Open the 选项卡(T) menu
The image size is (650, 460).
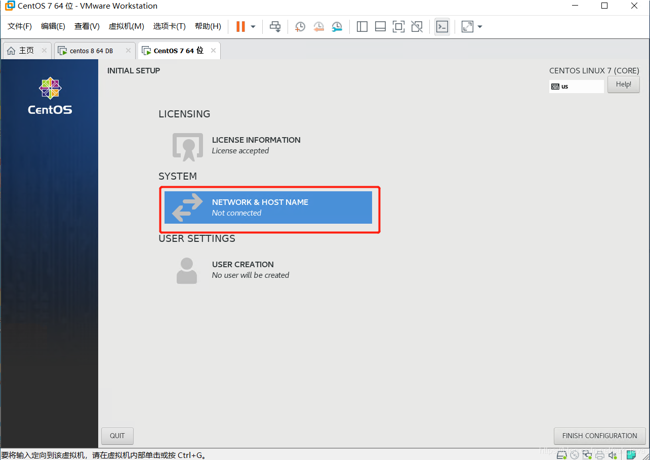pyautogui.click(x=170, y=26)
